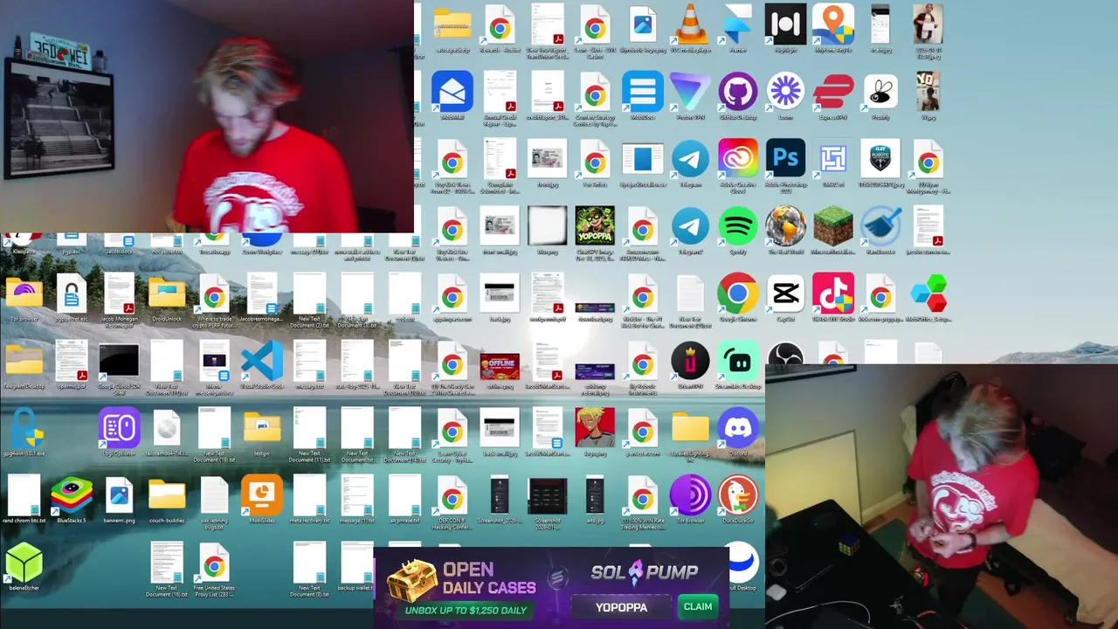Select the testgw folder

(x=262, y=428)
